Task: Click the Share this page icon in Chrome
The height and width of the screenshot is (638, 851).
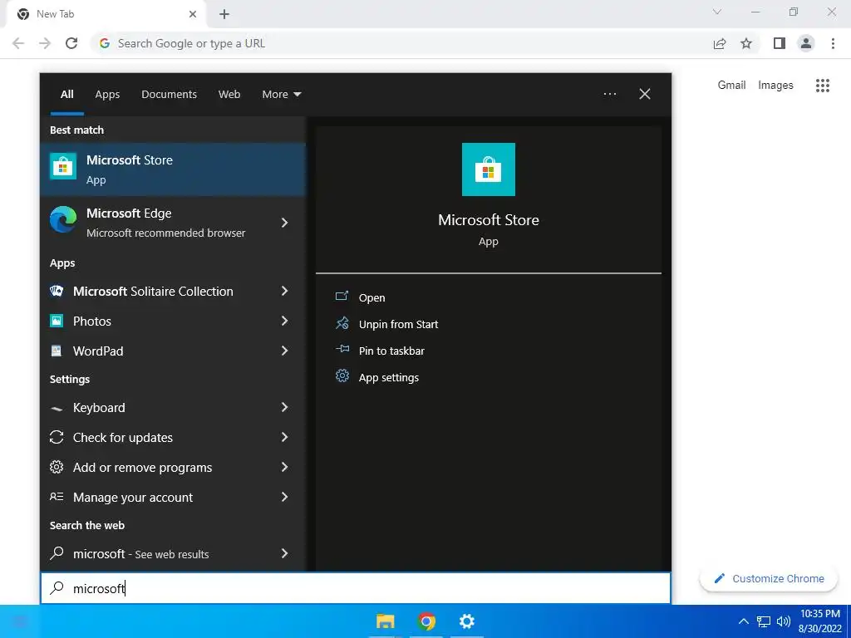Action: tap(720, 43)
